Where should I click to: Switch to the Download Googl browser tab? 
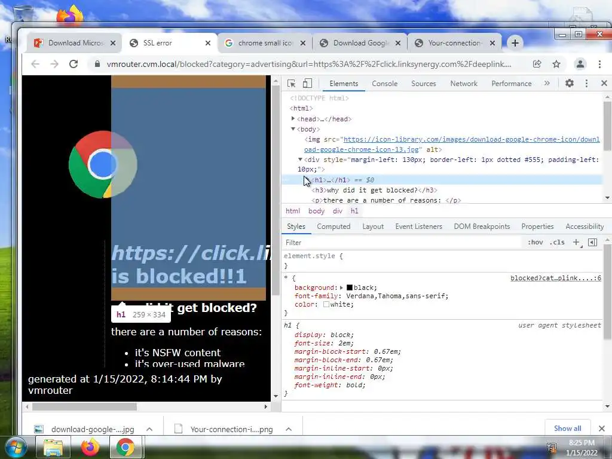click(x=359, y=43)
